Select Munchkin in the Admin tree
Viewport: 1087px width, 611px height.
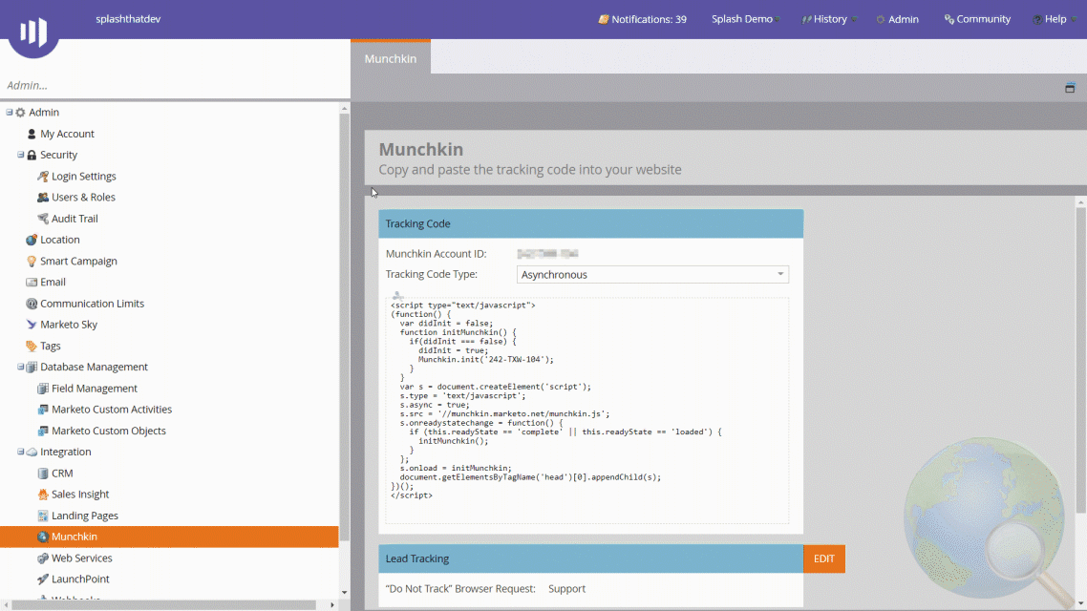tap(169, 537)
